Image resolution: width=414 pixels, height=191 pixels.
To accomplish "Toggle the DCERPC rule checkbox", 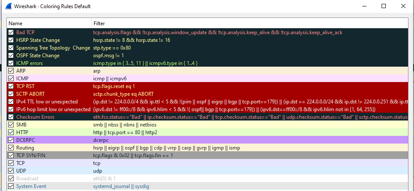I will point(11,140).
